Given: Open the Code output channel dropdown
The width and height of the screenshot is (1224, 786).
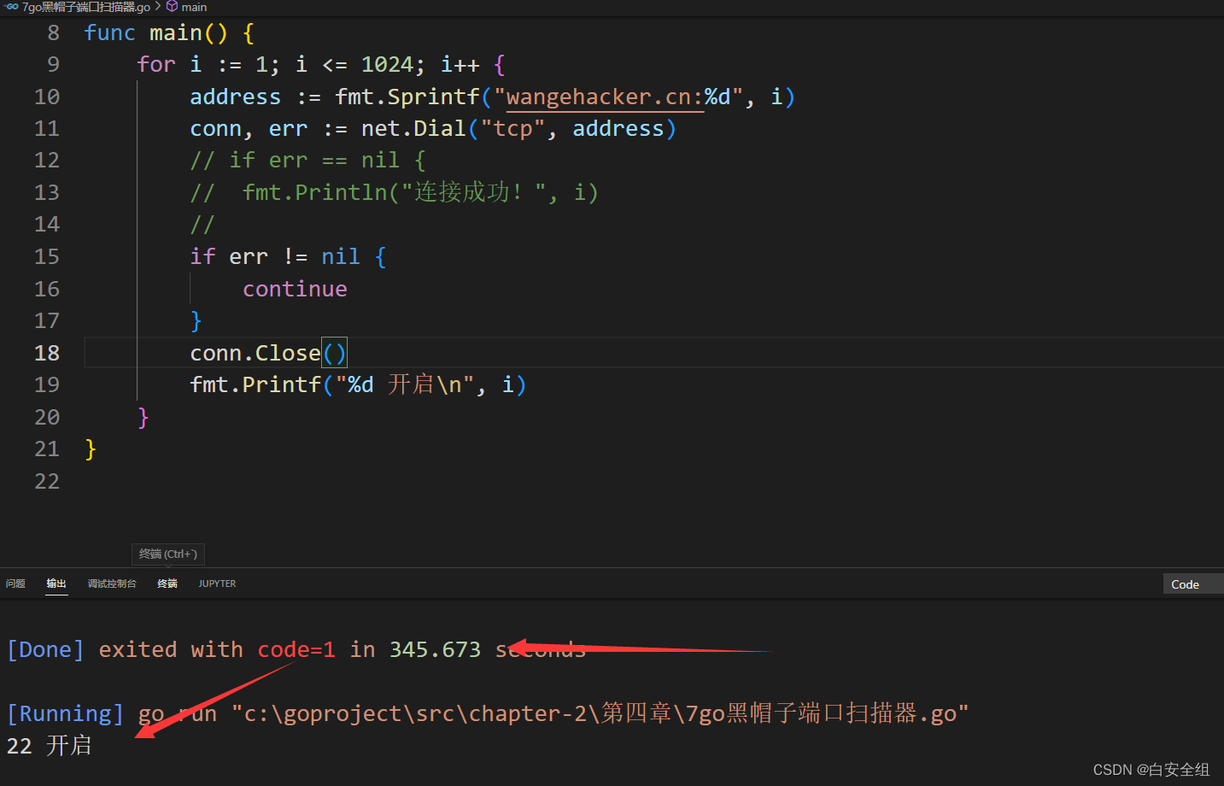Looking at the screenshot, I should tap(1193, 584).
